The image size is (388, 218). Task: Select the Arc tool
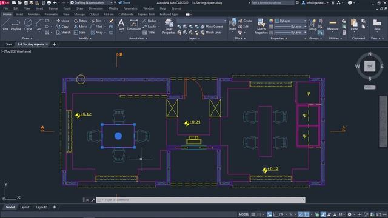(x=39, y=25)
